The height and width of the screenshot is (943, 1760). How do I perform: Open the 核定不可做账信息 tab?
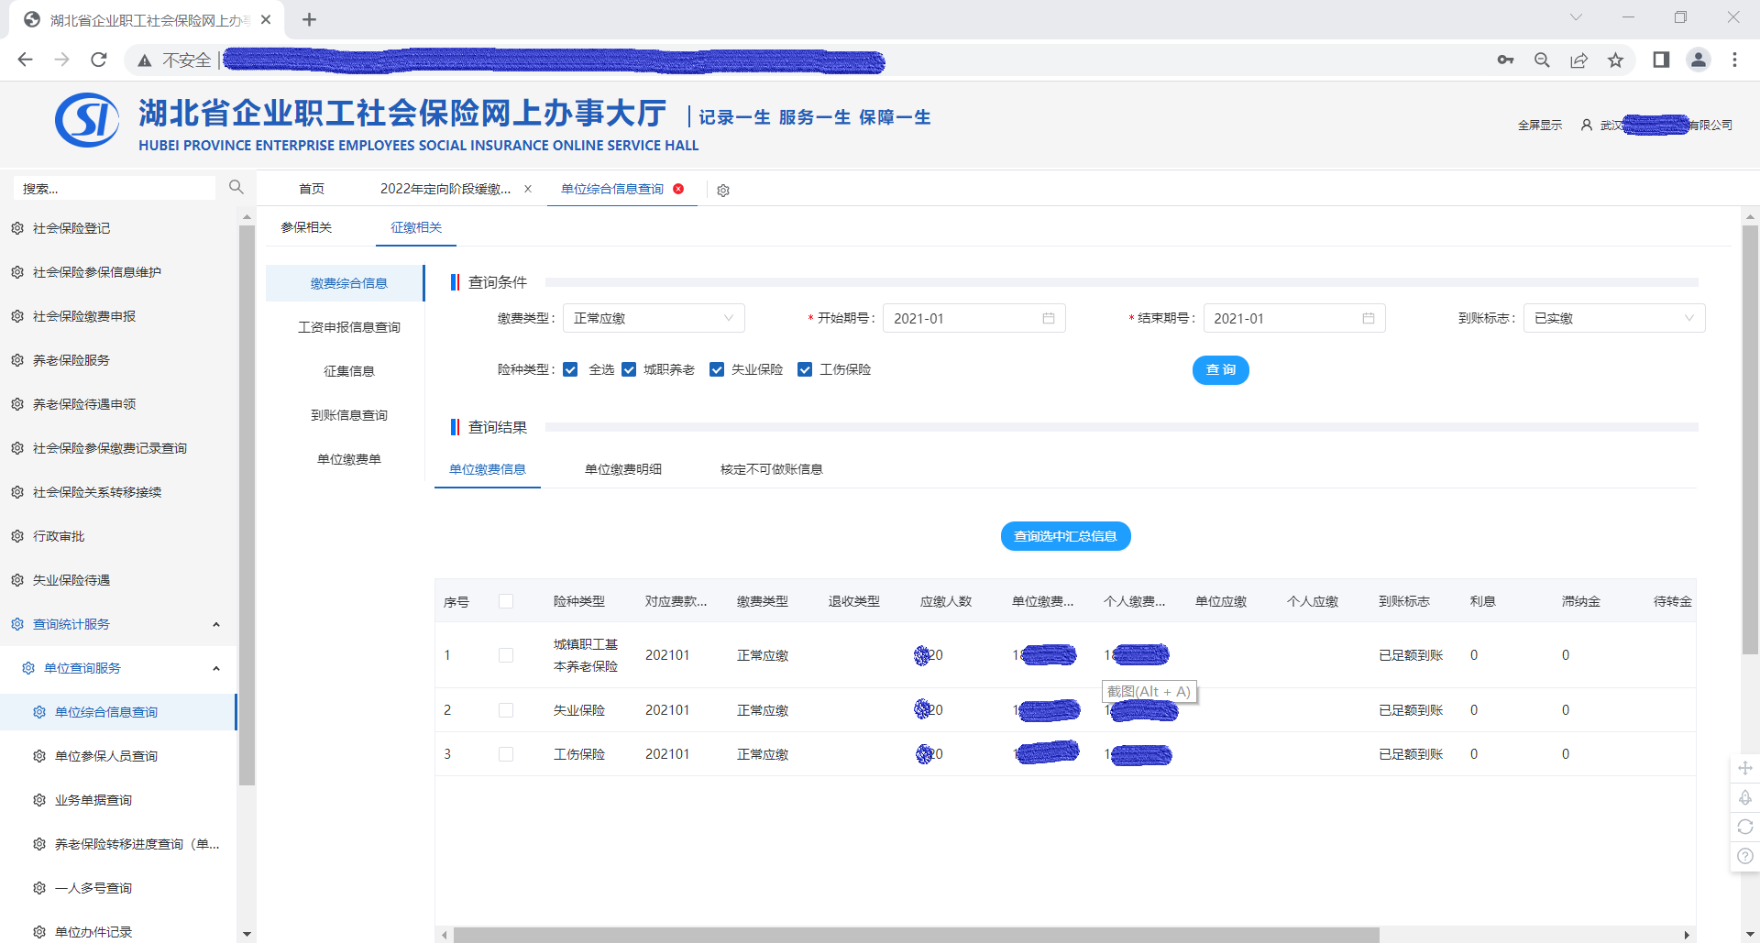(x=771, y=469)
